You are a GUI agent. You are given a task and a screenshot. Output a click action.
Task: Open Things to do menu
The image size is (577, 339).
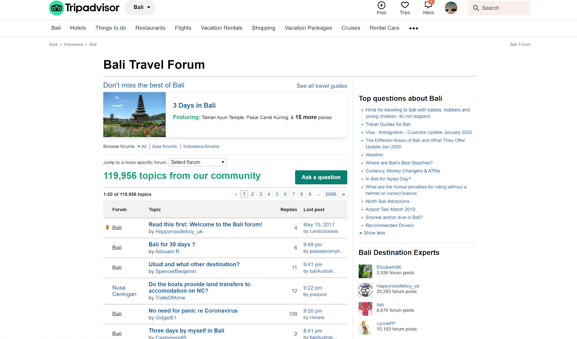tap(111, 28)
